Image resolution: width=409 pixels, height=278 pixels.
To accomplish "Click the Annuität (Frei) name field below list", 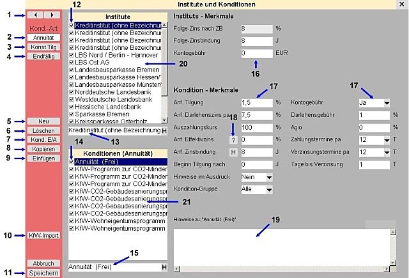I will pyautogui.click(x=115, y=267).
